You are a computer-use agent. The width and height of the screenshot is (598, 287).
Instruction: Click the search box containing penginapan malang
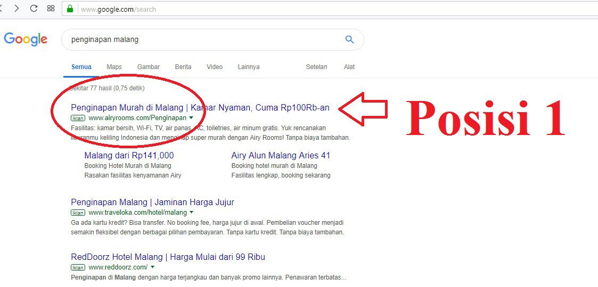202,39
